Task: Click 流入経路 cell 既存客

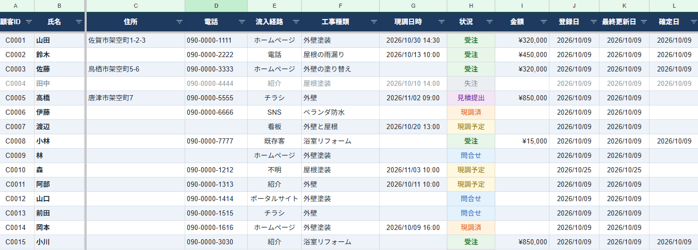Action: 274,141
